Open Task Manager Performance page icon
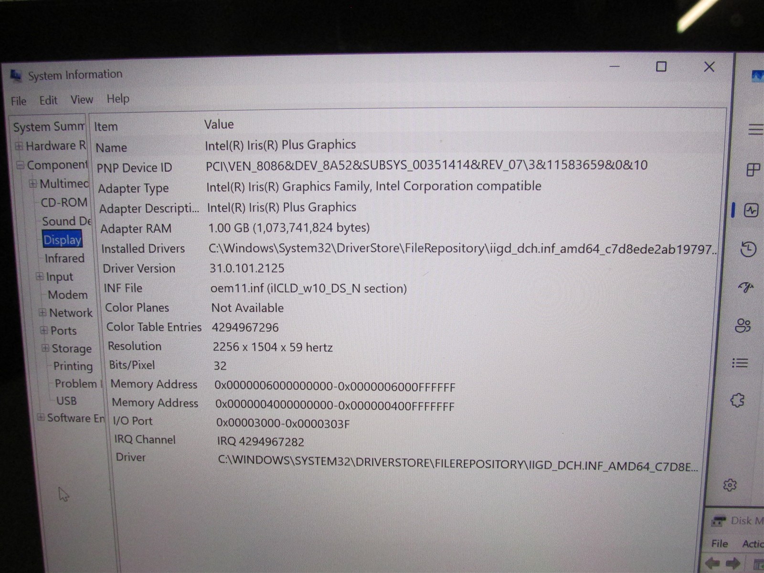Image resolution: width=764 pixels, height=573 pixels. point(751,210)
